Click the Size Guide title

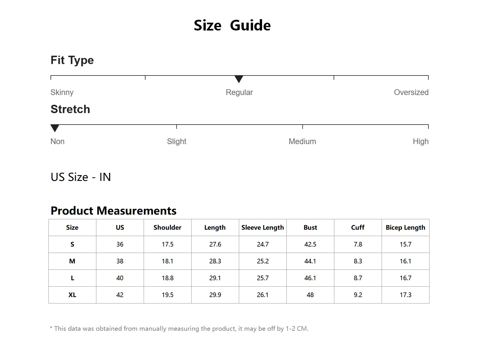point(232,25)
